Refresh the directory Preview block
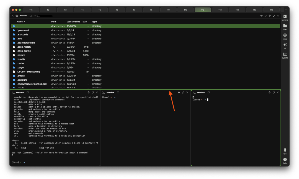The width and height of the screenshot is (299, 179). click(x=266, y=16)
